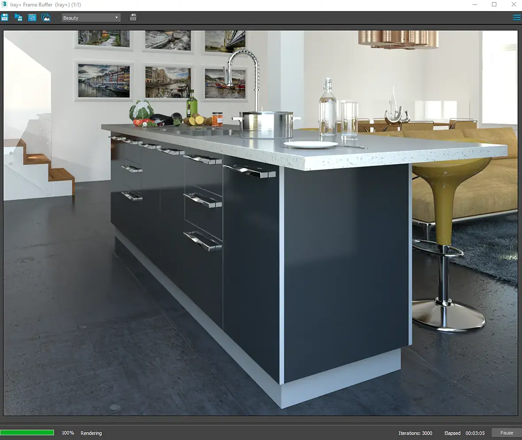Maximize the Iray+ Frame Buffer window
Viewport: 522px width, 440px height.
[x=494, y=4]
